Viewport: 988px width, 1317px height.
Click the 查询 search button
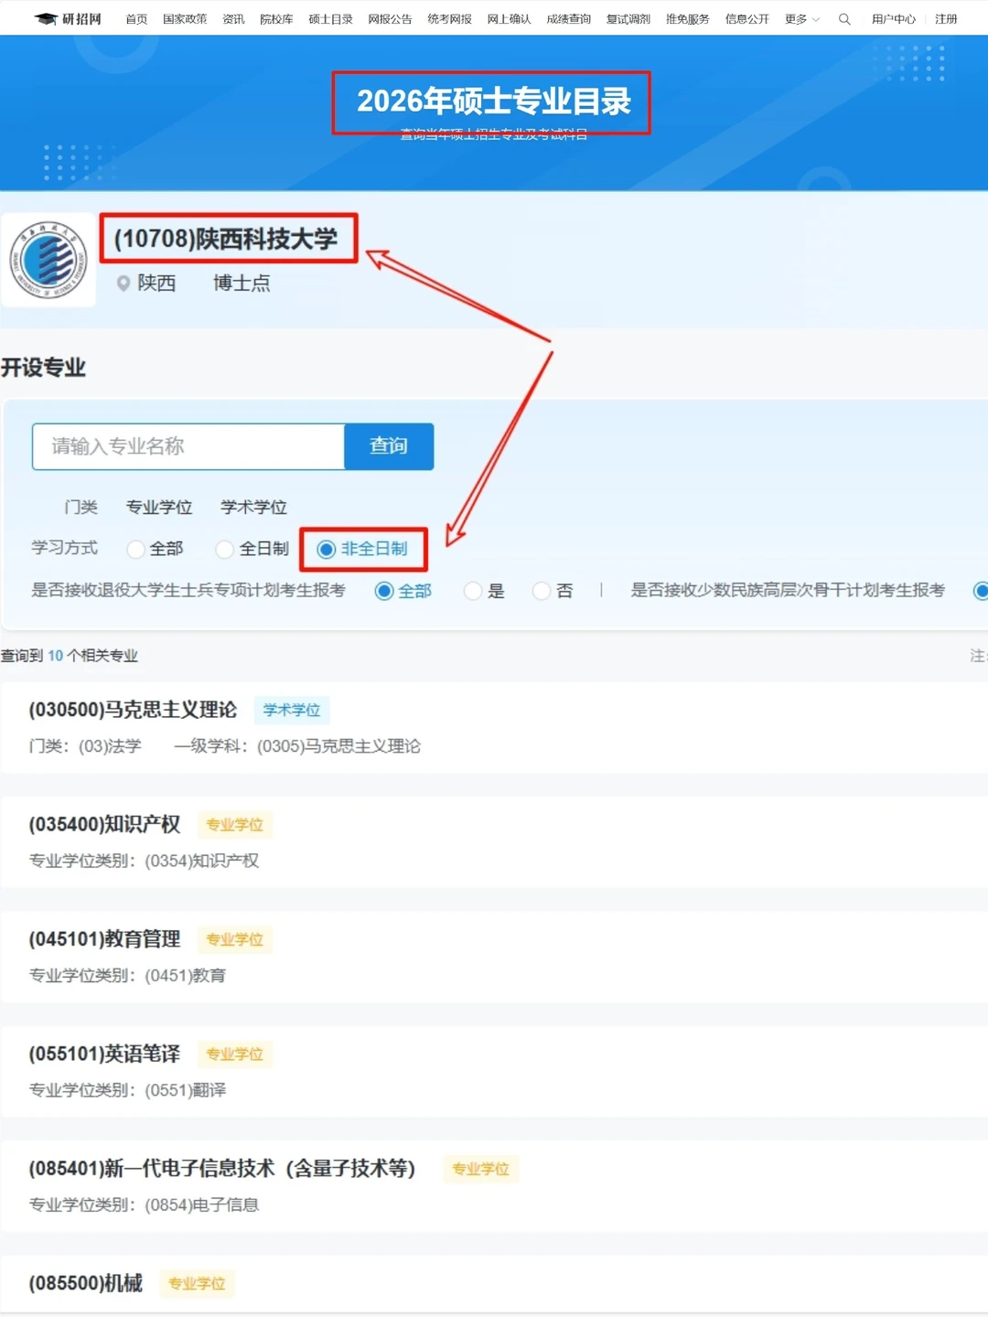pos(388,446)
